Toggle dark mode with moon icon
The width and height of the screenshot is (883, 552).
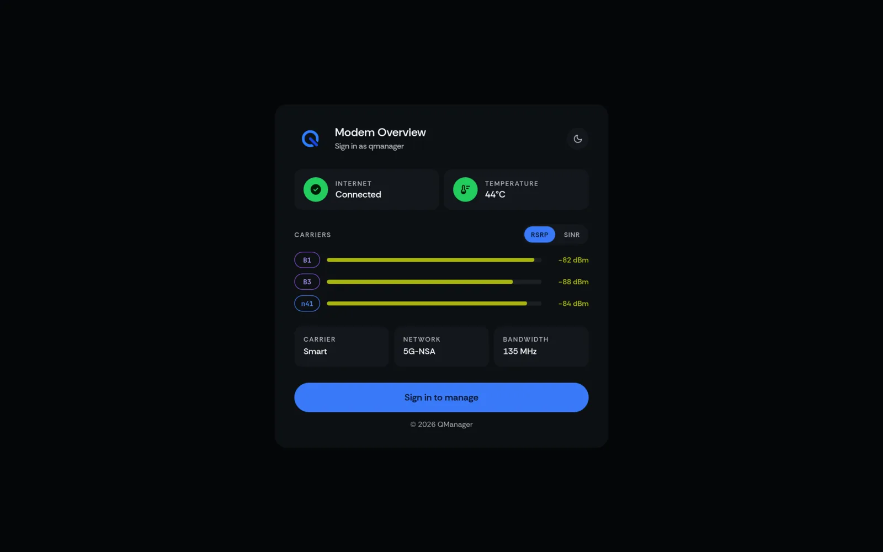(x=577, y=139)
